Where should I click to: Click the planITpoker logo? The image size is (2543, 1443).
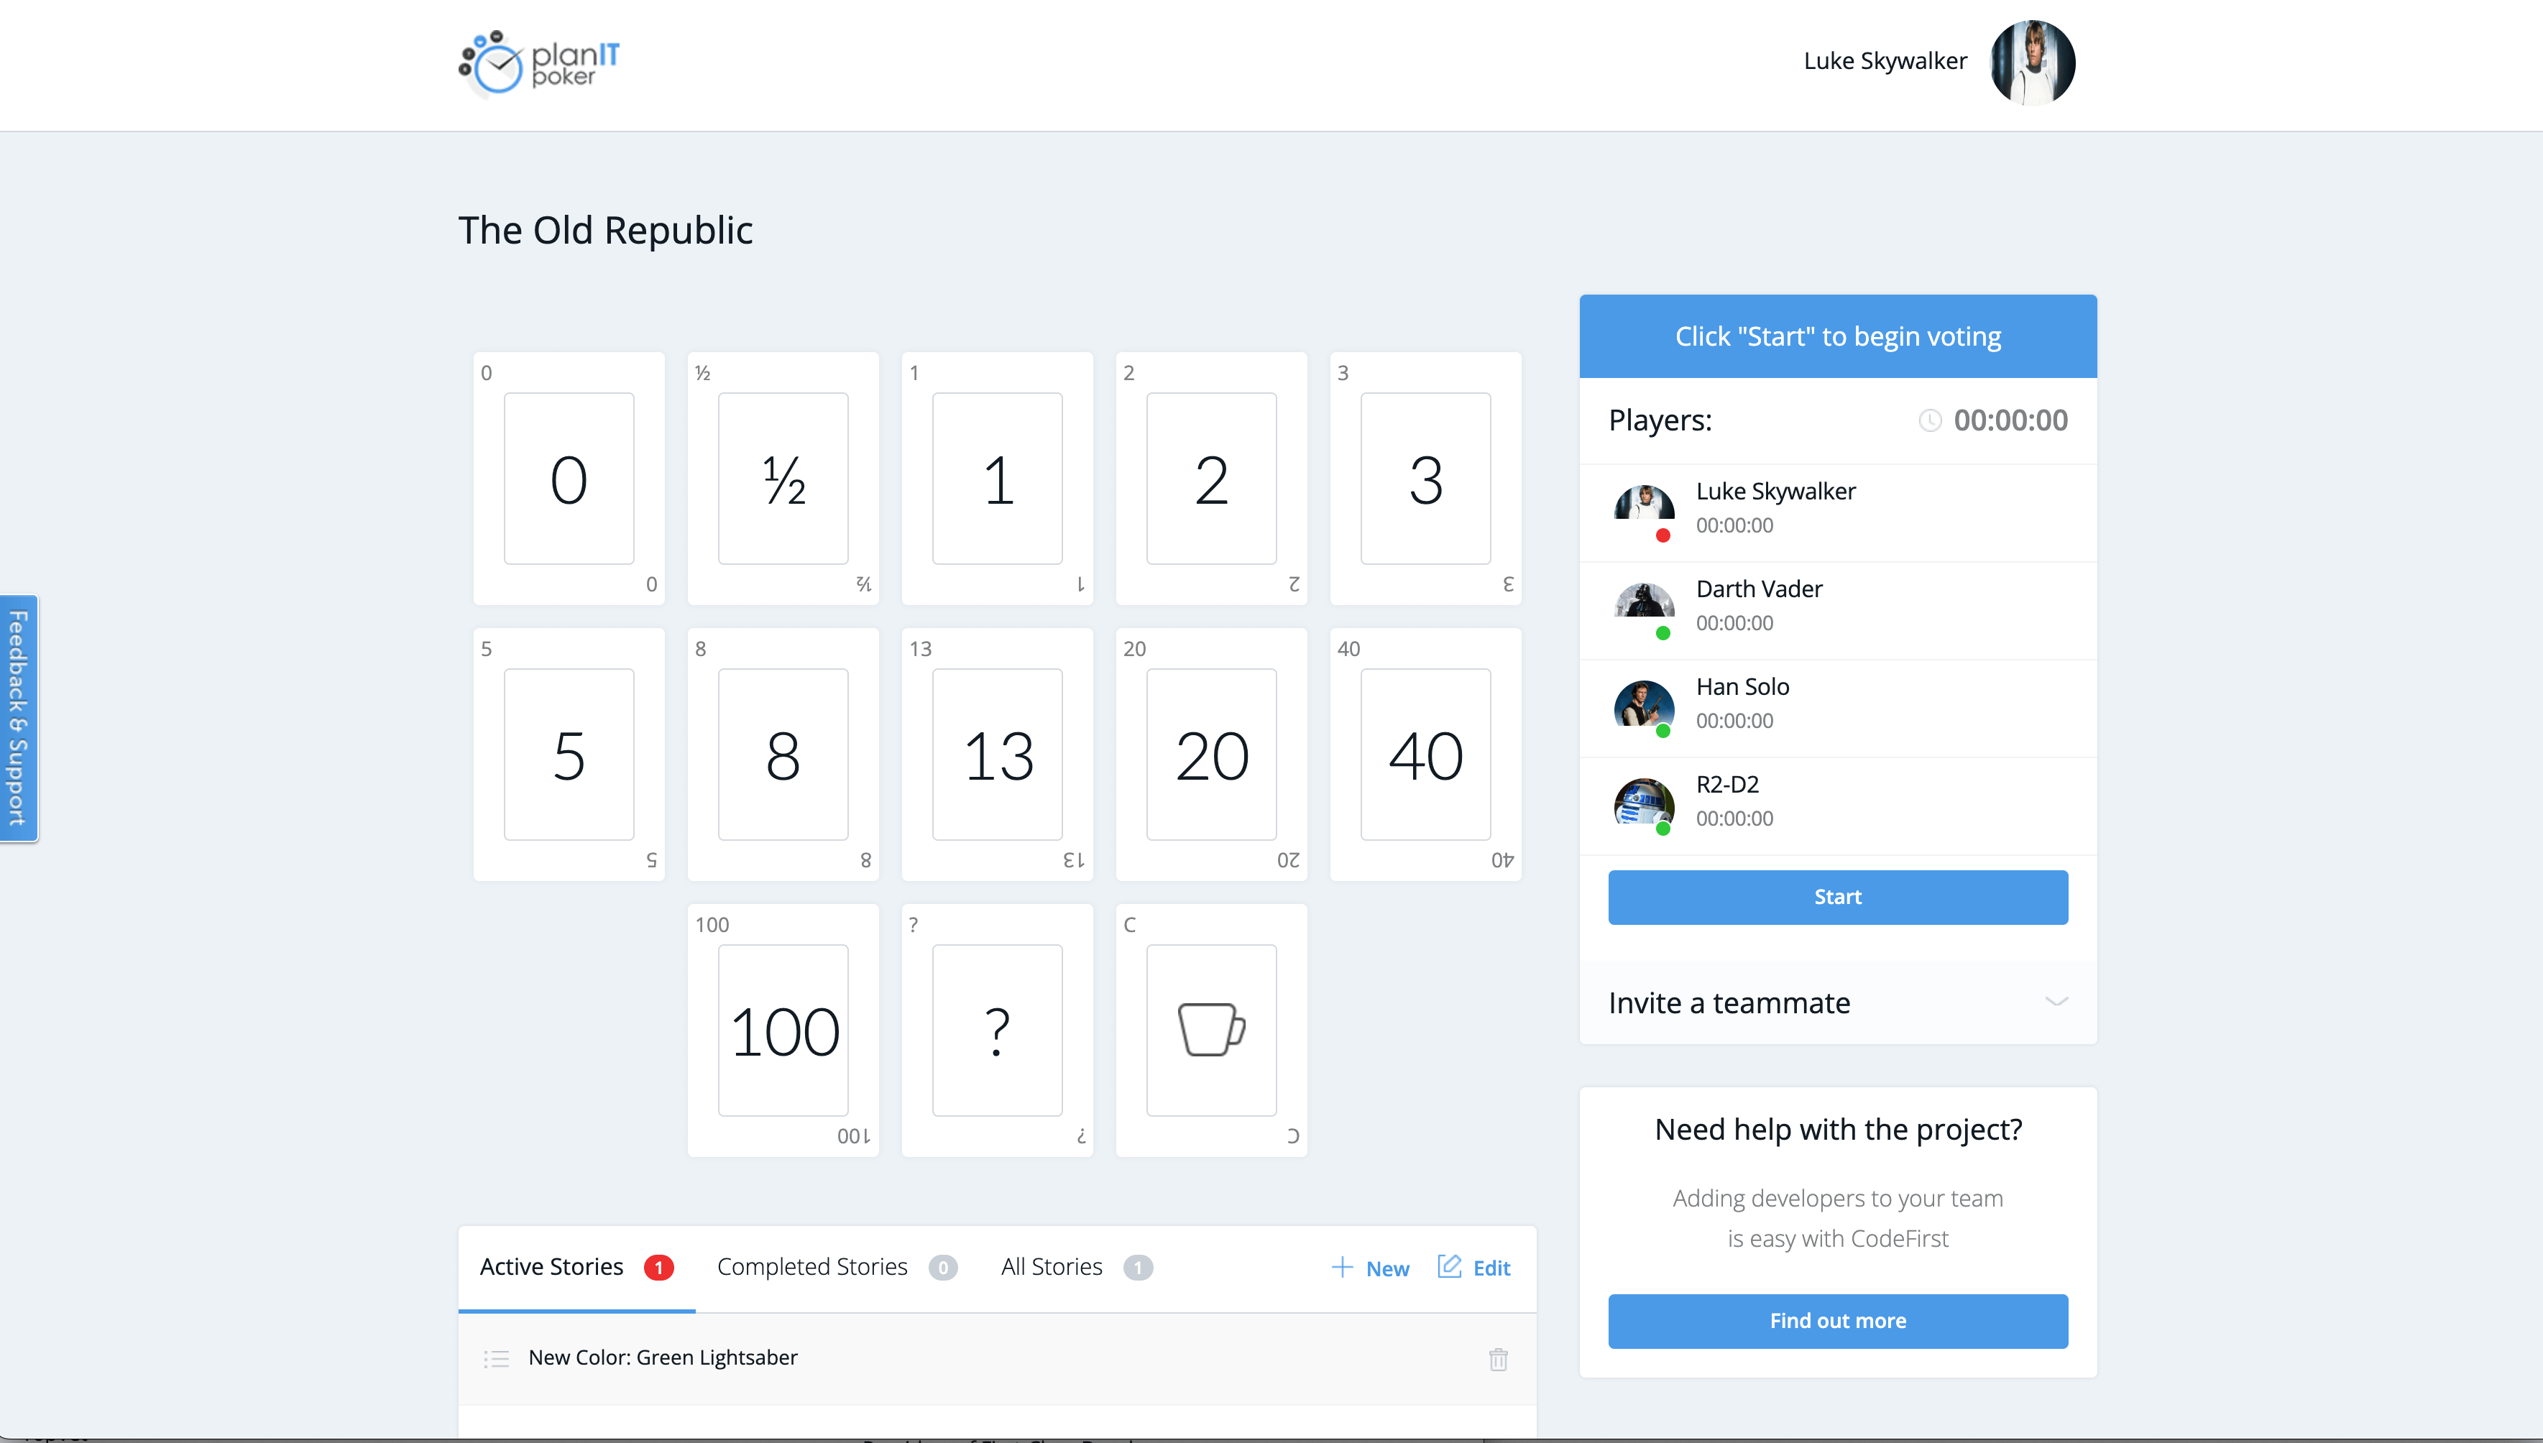click(x=539, y=63)
